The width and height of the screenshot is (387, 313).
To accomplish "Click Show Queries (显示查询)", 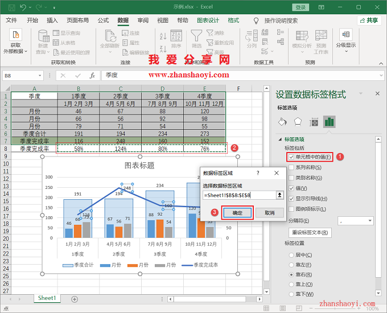I will 67,33.
